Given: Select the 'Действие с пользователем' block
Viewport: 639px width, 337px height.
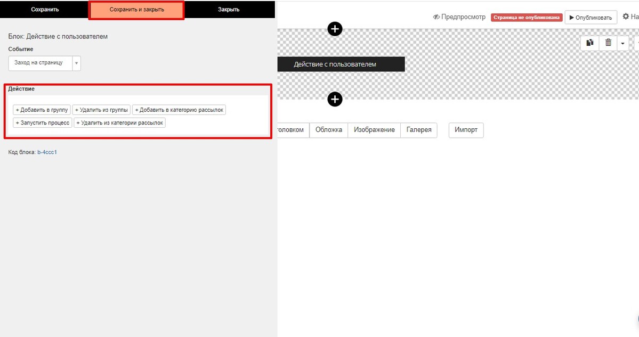Looking at the screenshot, I should (341, 64).
